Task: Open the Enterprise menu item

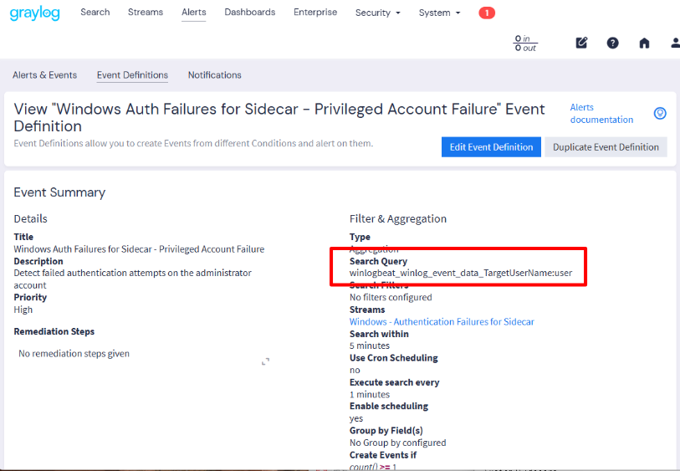Action: (x=315, y=13)
